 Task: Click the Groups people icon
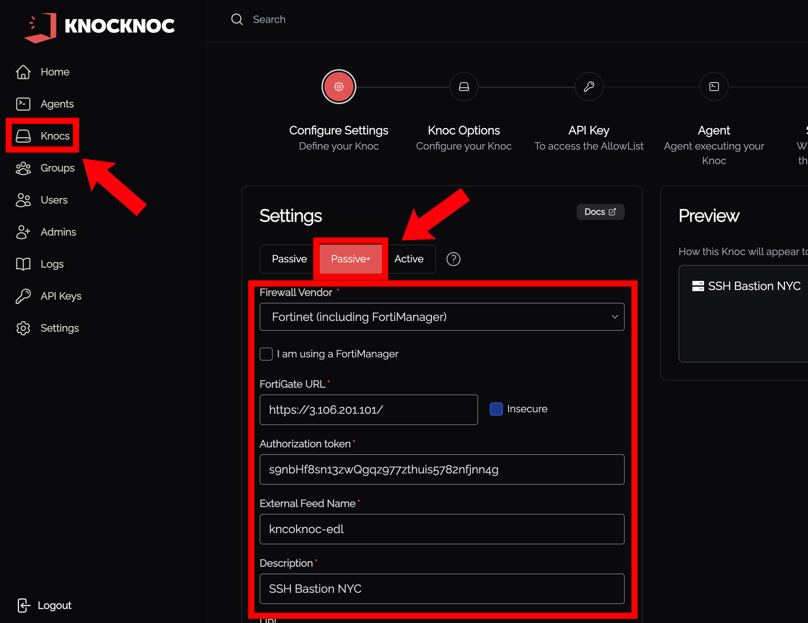coord(23,168)
